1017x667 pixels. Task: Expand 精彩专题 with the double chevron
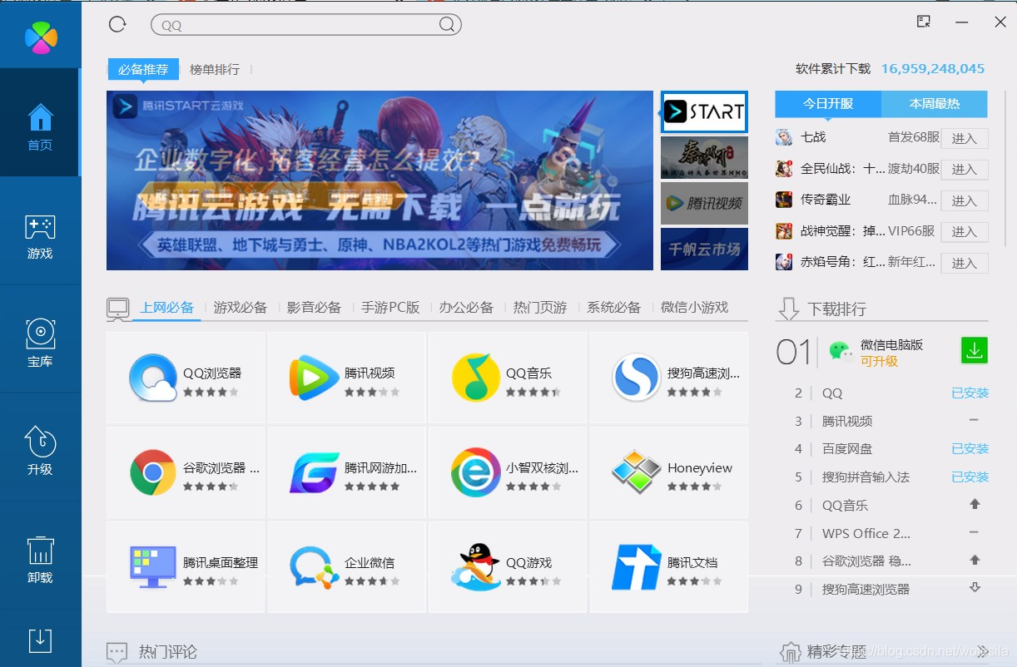pos(983,650)
